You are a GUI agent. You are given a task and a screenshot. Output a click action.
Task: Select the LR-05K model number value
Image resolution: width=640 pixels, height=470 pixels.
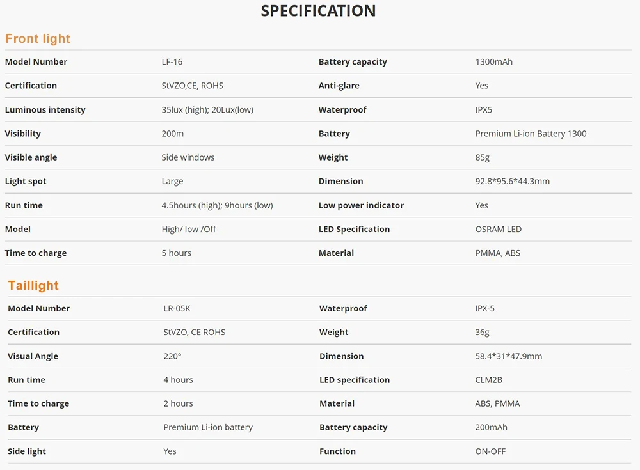click(x=177, y=308)
